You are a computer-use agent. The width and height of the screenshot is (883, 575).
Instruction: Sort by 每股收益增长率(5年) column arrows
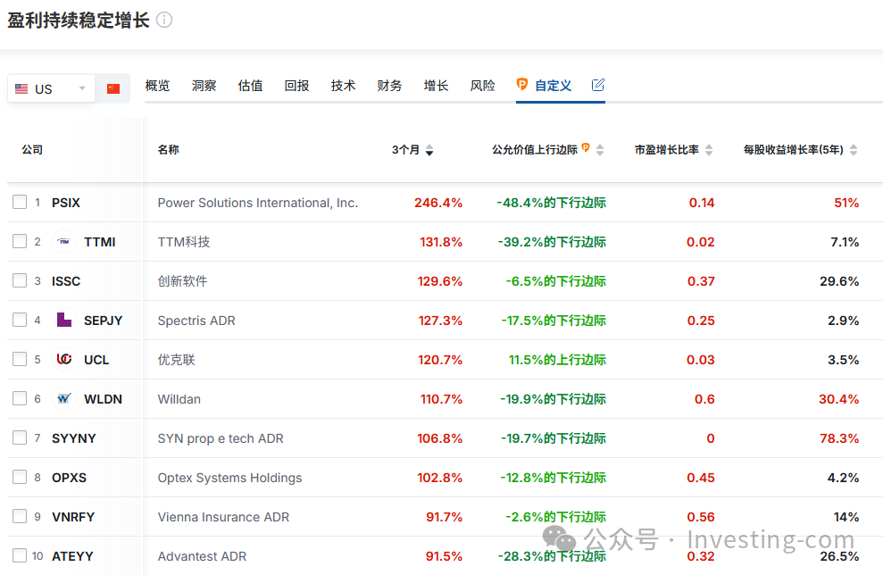click(x=853, y=150)
